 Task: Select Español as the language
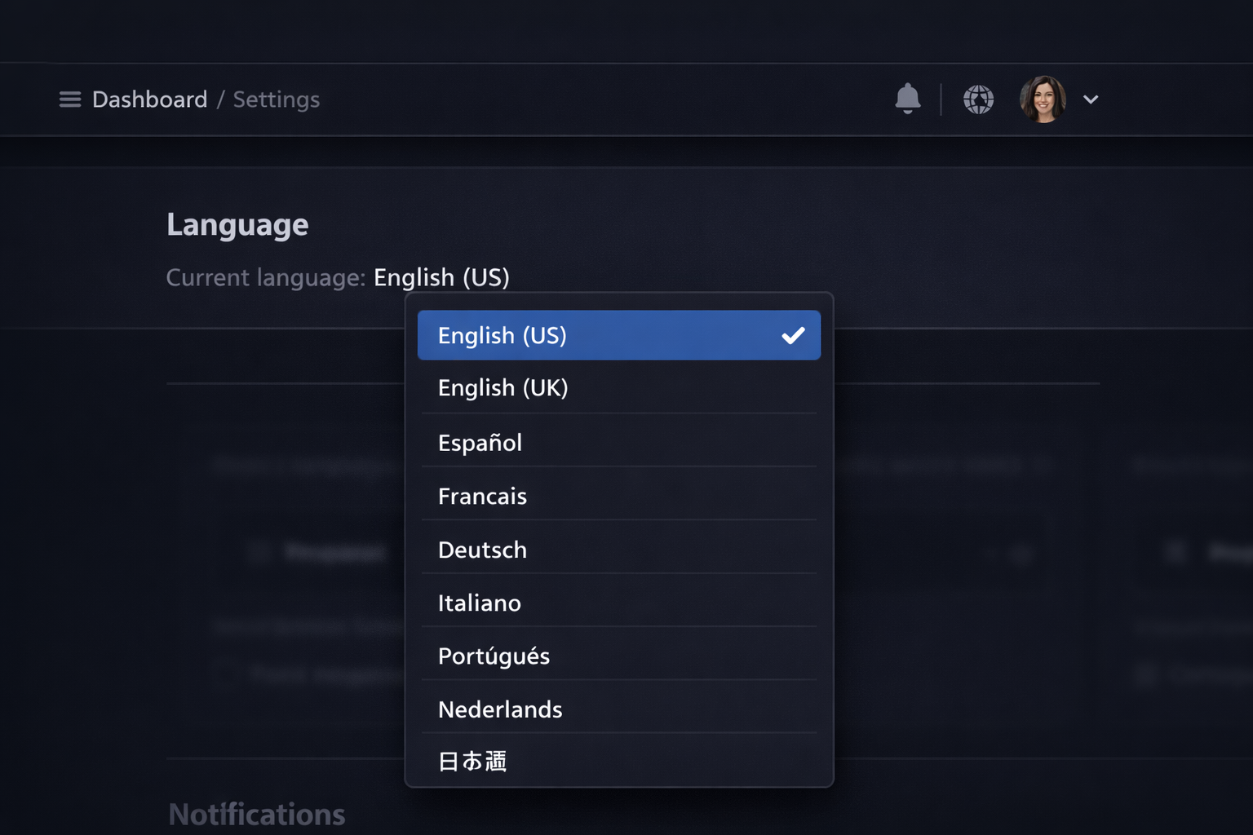coord(480,443)
